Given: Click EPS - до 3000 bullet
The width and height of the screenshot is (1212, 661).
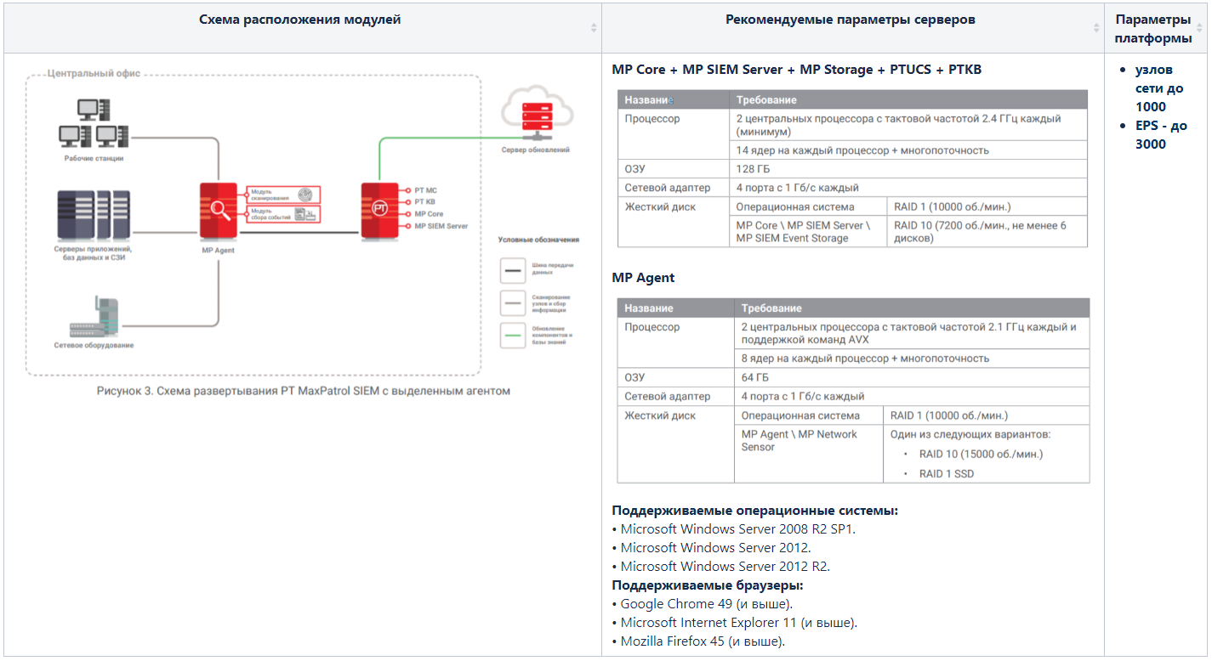Looking at the screenshot, I should coord(1161,135).
